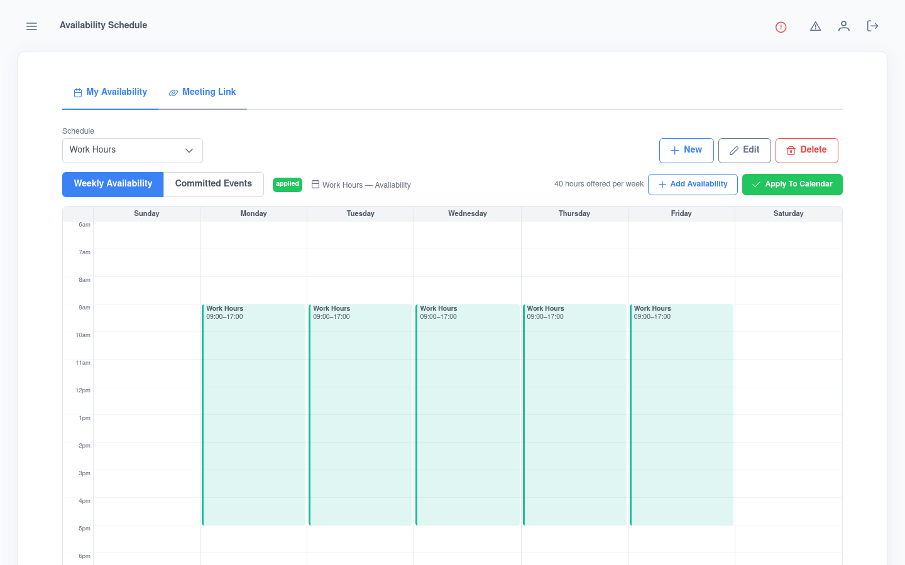Click the red alert circle icon
The width and height of the screenshot is (905, 565).
pos(781,27)
